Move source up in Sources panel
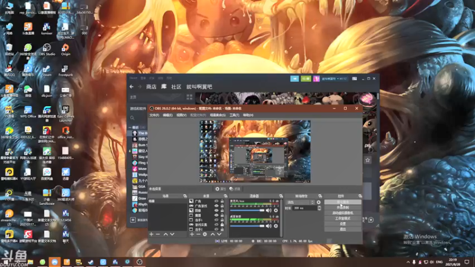The image size is (475, 267). coord(213,234)
